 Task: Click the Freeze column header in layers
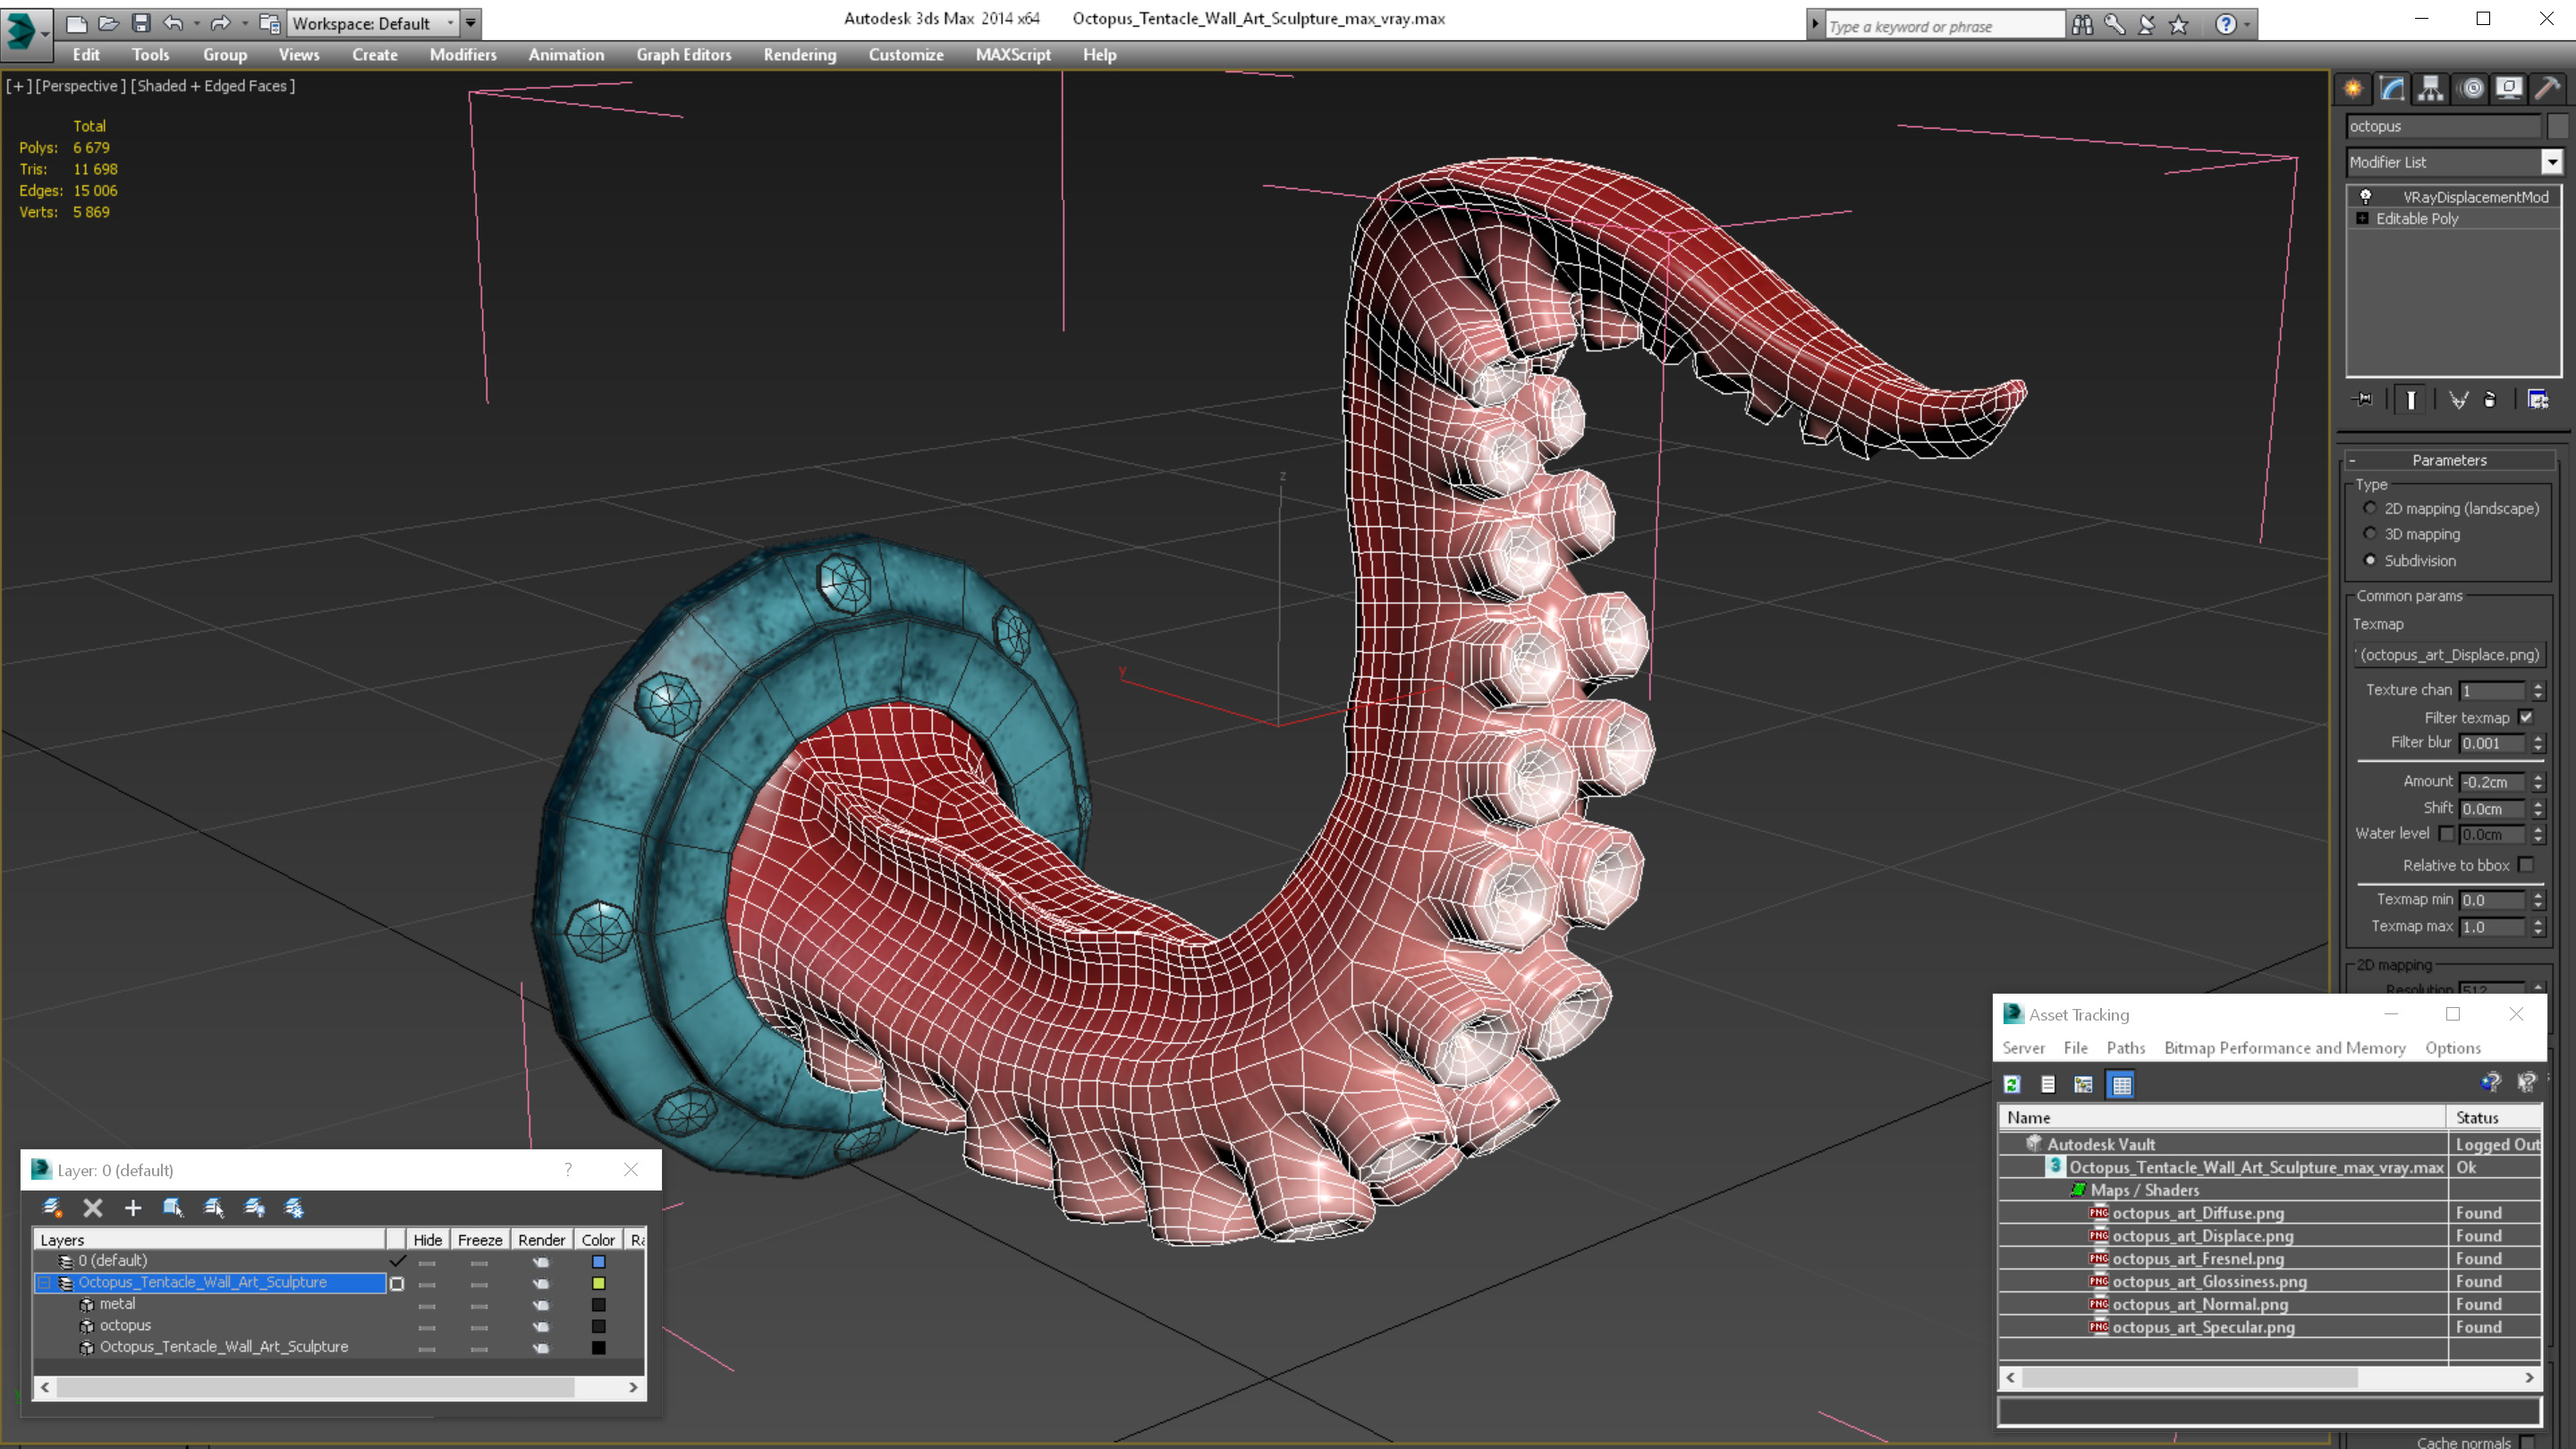coord(480,1240)
